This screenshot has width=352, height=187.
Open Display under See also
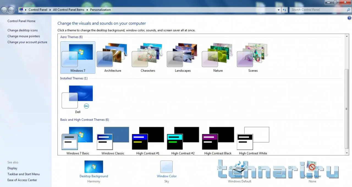pyautogui.click(x=12, y=168)
